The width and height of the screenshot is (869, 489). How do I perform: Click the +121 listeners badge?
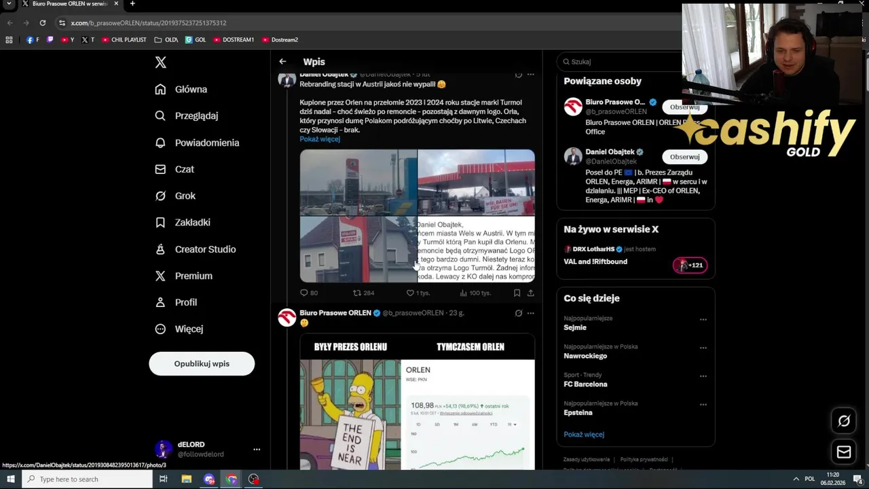[690, 265]
